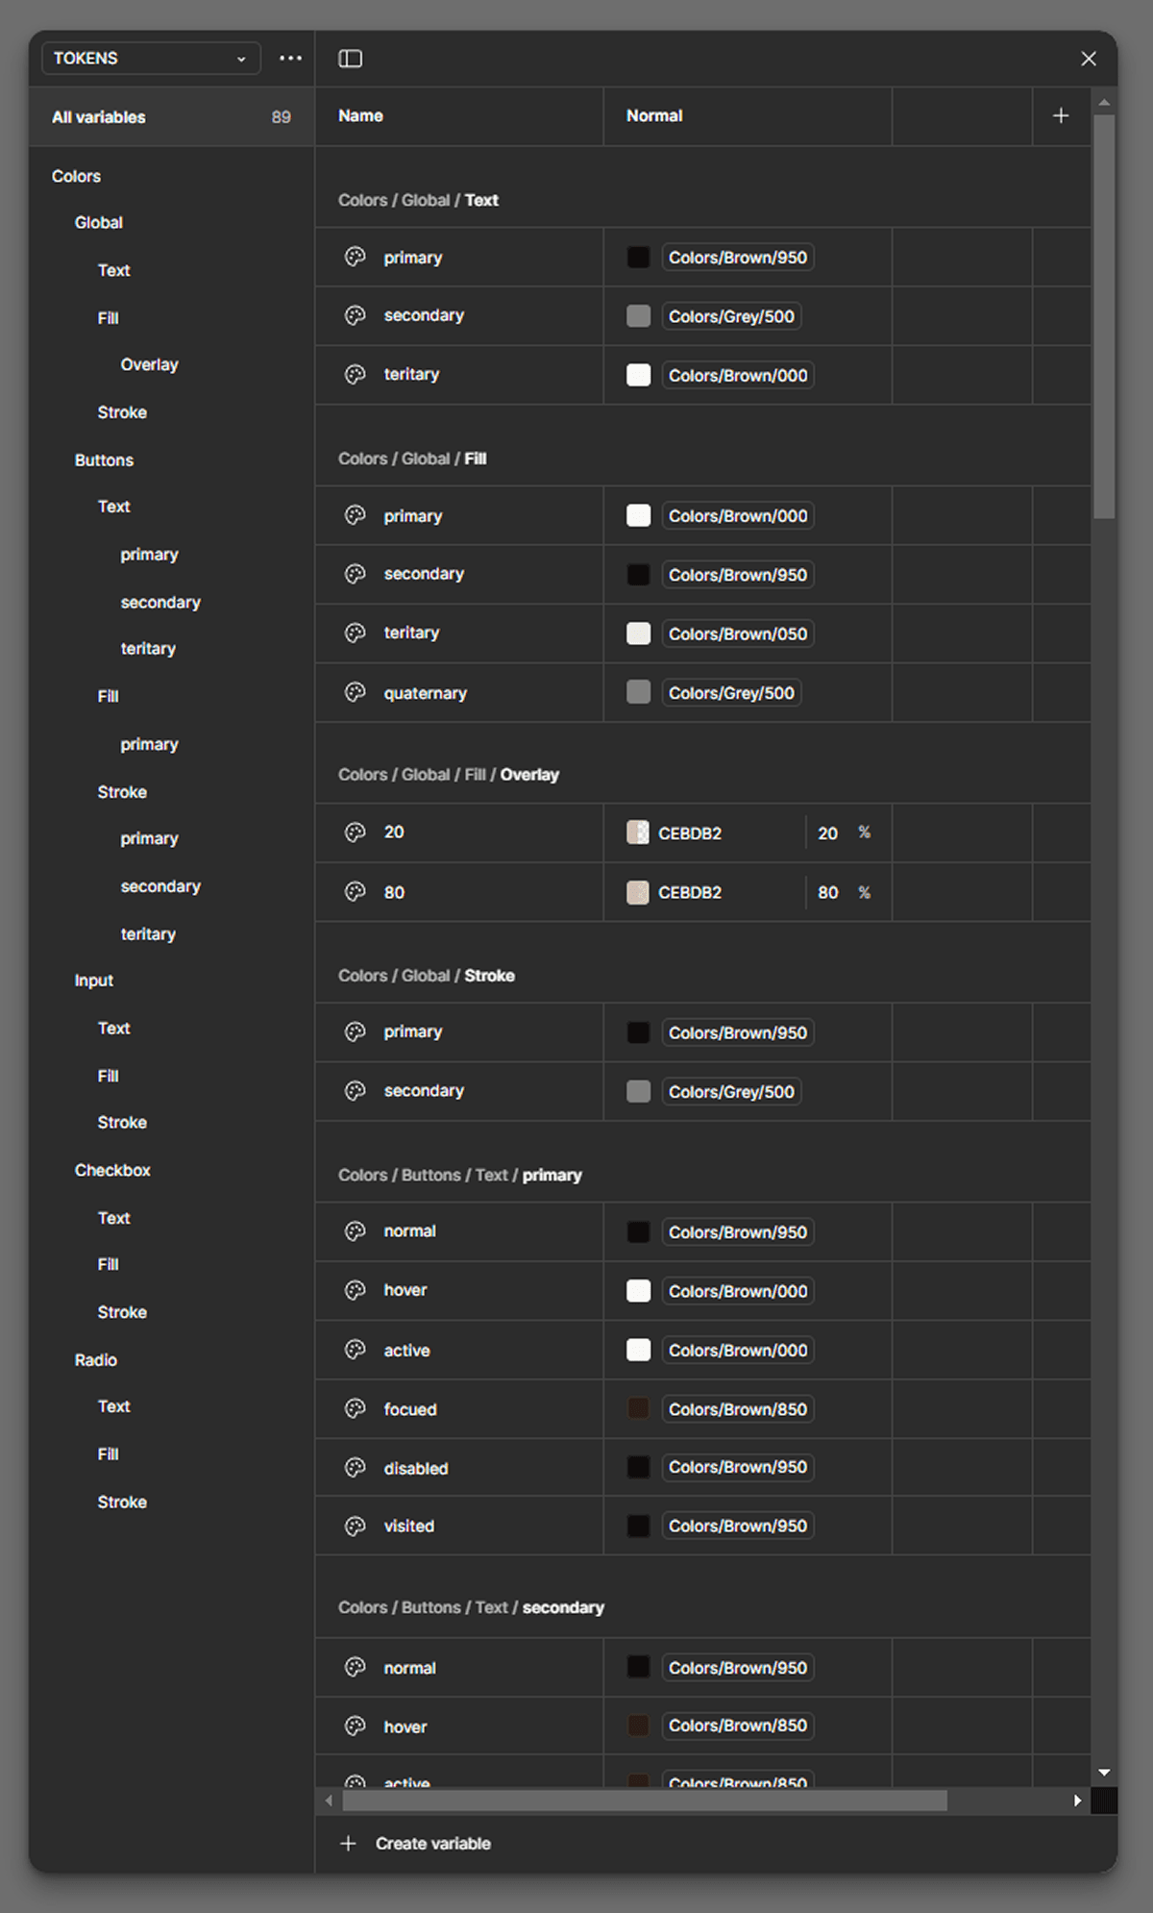Click color icon of focued row
Viewport: 1153px width, 1913px height.
356,1409
